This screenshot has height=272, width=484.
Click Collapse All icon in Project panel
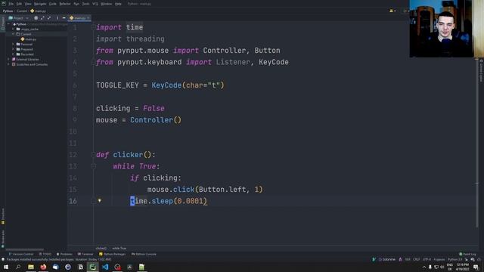click(x=49, y=18)
